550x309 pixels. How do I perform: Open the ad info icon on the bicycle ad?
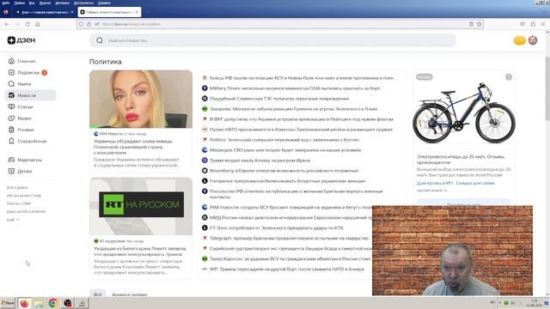point(509,77)
